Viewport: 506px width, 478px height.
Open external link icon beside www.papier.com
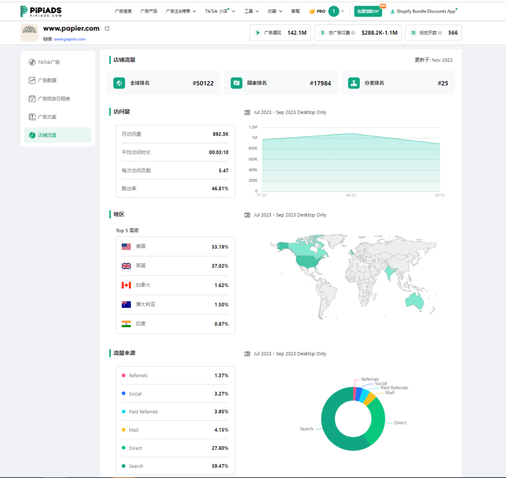point(107,29)
